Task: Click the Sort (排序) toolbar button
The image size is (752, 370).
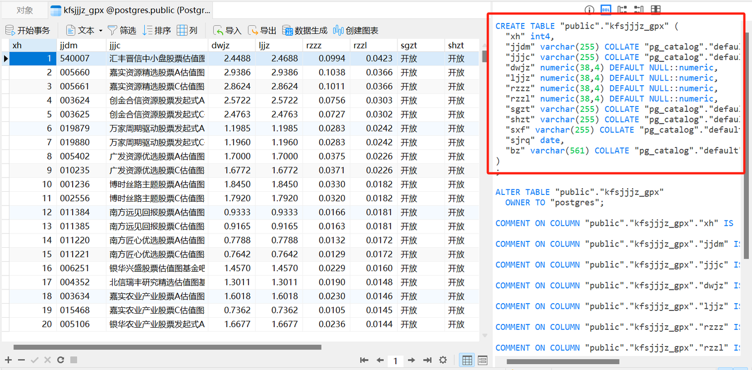Action: pyautogui.click(x=157, y=30)
